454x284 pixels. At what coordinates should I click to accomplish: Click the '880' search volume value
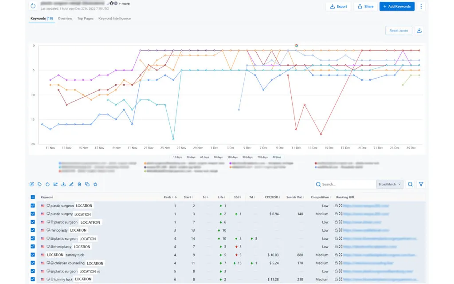click(300, 255)
